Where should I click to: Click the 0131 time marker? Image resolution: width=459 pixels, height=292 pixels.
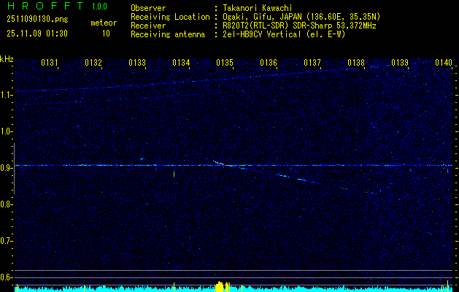pyautogui.click(x=50, y=64)
